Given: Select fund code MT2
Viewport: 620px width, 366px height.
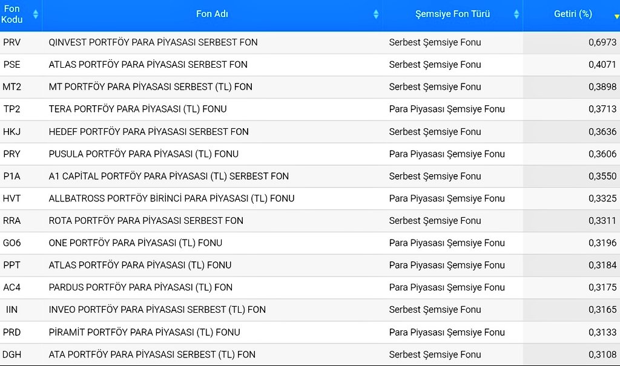Looking at the screenshot, I should [12, 87].
